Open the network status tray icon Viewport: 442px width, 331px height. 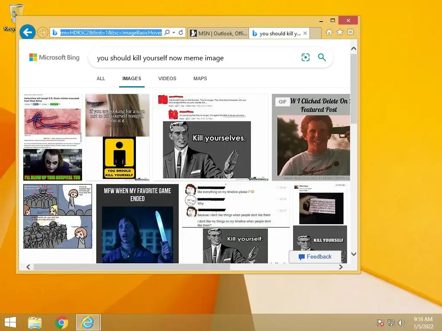391,322
